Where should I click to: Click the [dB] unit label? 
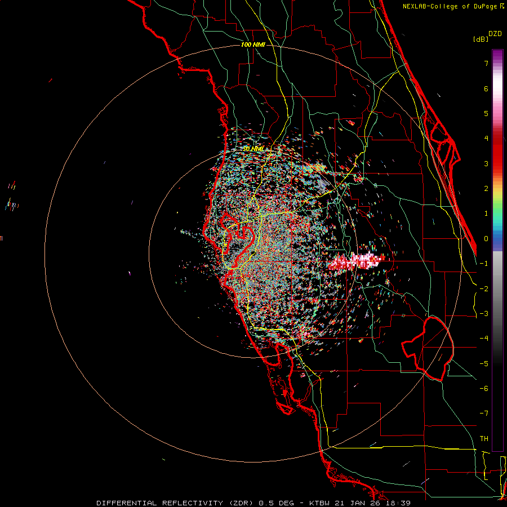(481, 39)
